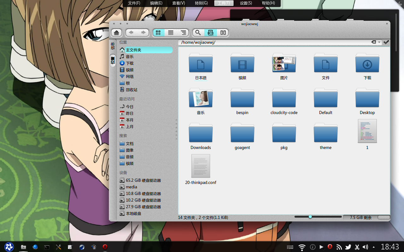Select the 日本語 folder icon

click(201, 63)
